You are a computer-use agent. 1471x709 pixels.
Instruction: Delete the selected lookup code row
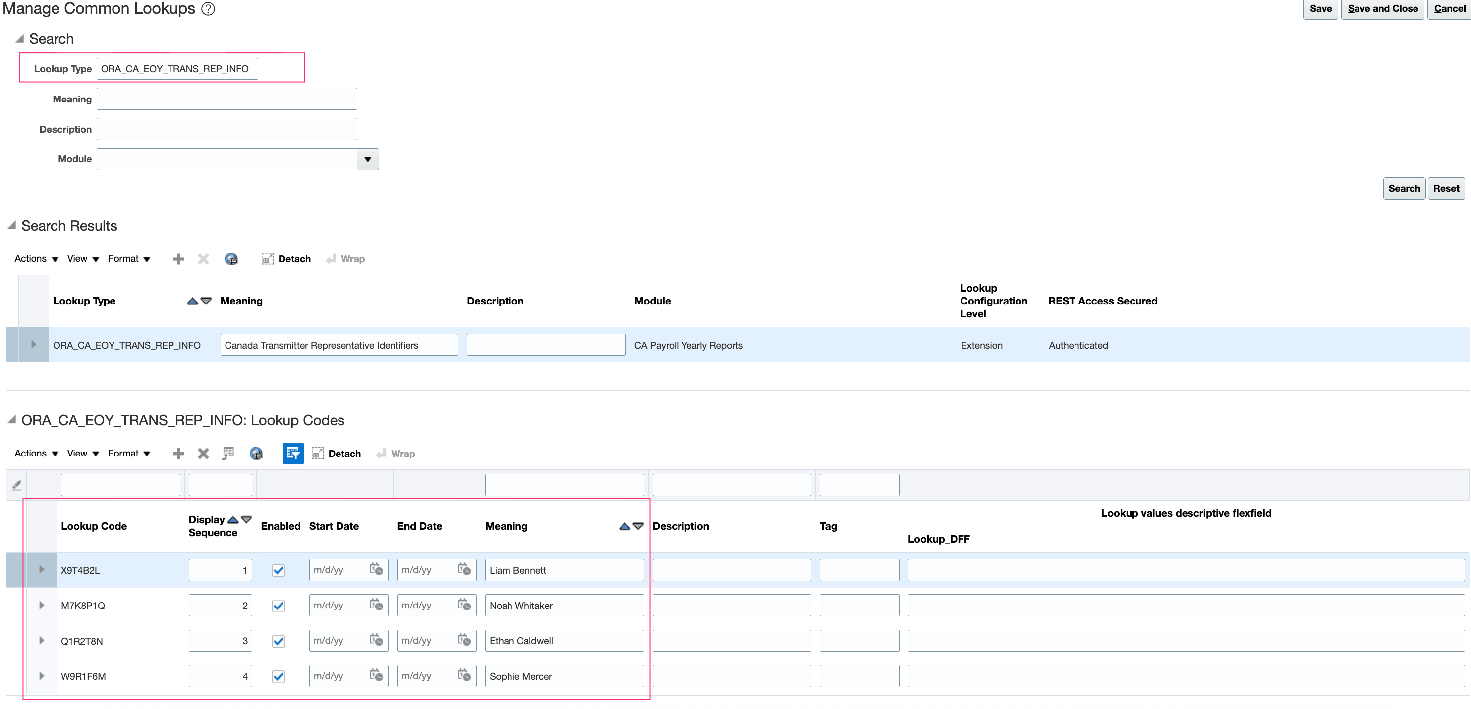click(203, 454)
